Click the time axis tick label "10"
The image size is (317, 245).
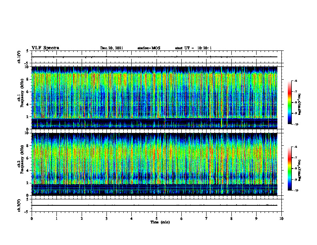tap(281, 219)
